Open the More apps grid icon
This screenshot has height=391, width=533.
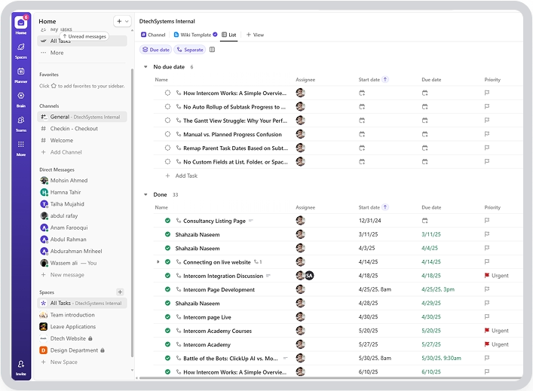(x=21, y=148)
